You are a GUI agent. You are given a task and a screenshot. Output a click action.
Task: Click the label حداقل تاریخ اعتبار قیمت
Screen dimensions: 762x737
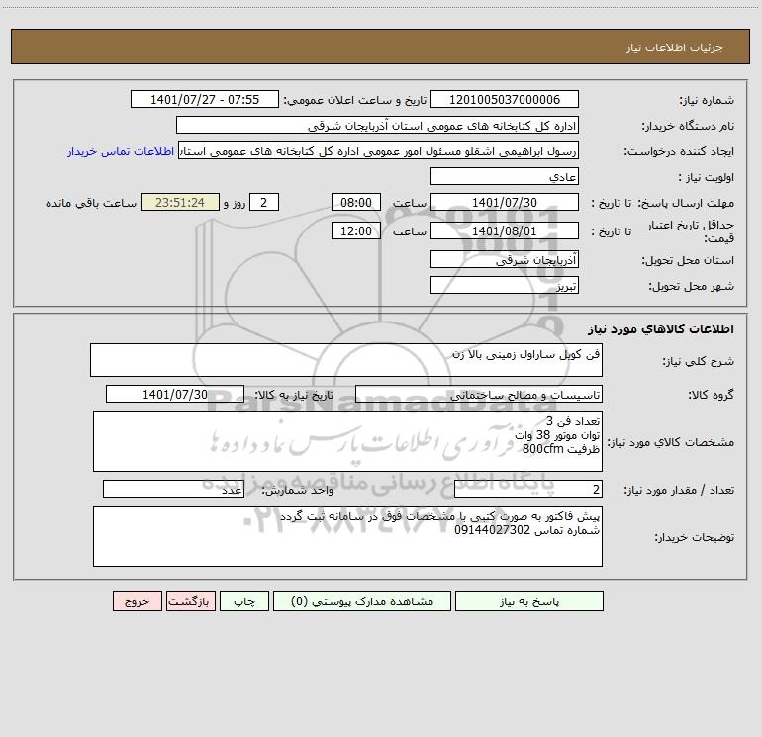click(x=691, y=231)
